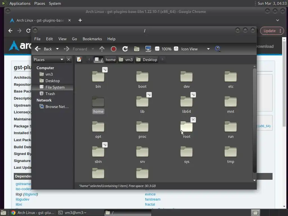Select the opt folder
This screenshot has width=288, height=216.
click(x=98, y=127)
